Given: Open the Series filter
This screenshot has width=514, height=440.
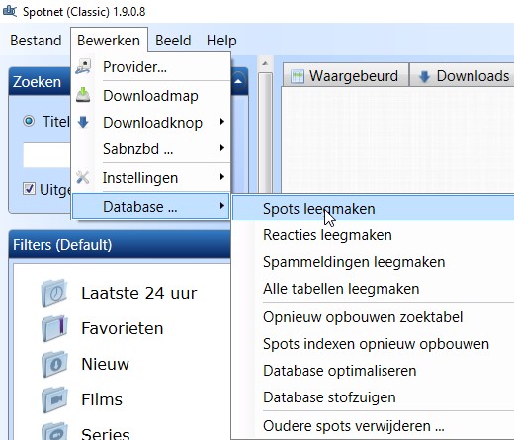Looking at the screenshot, I should coord(106,433).
